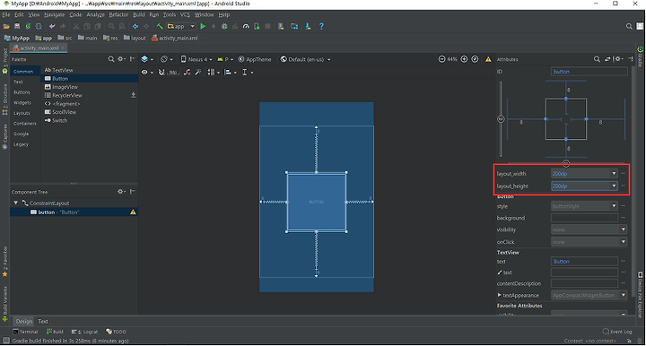Run the app with the green play icon
The image size is (646, 346).
[x=203, y=26]
